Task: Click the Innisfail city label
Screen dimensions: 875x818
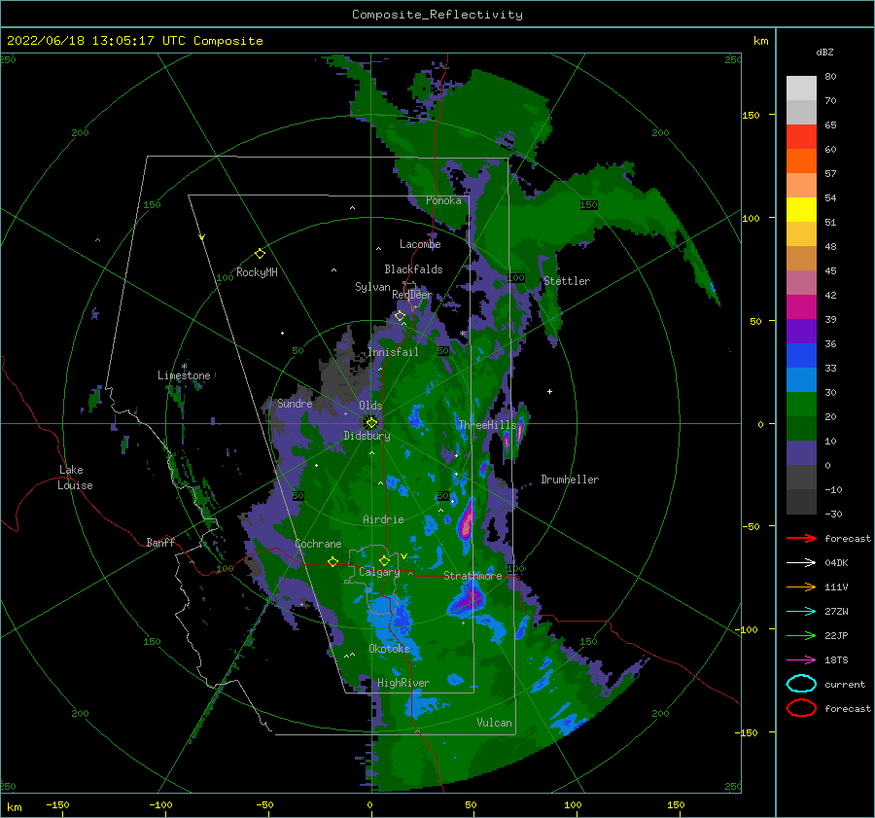Action: click(393, 352)
